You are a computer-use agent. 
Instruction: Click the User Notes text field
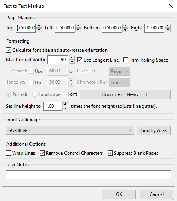click(88, 175)
